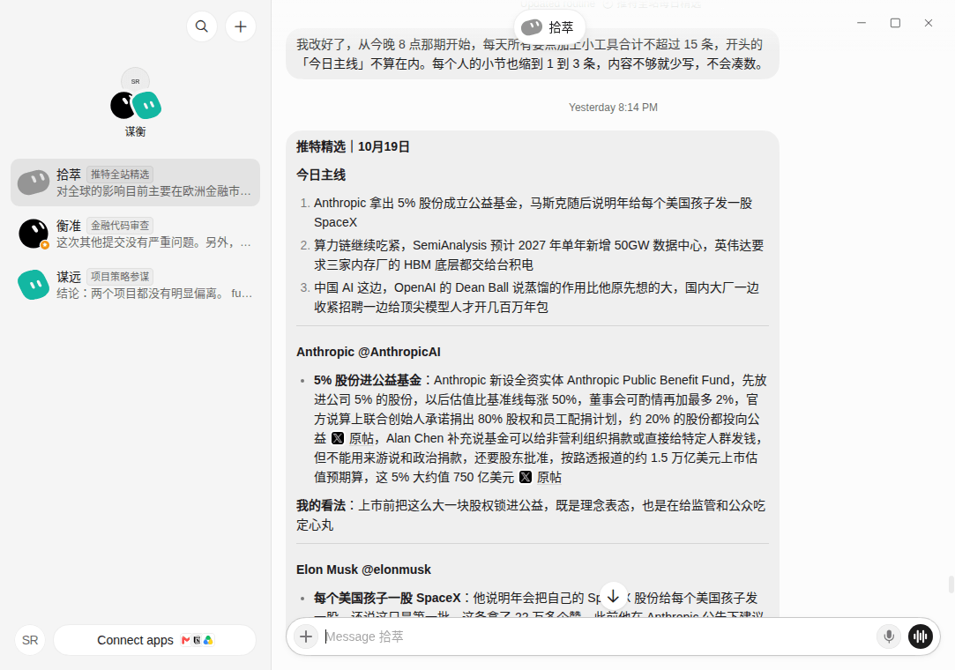
Task: Minimize the window
Action: [x=862, y=23]
